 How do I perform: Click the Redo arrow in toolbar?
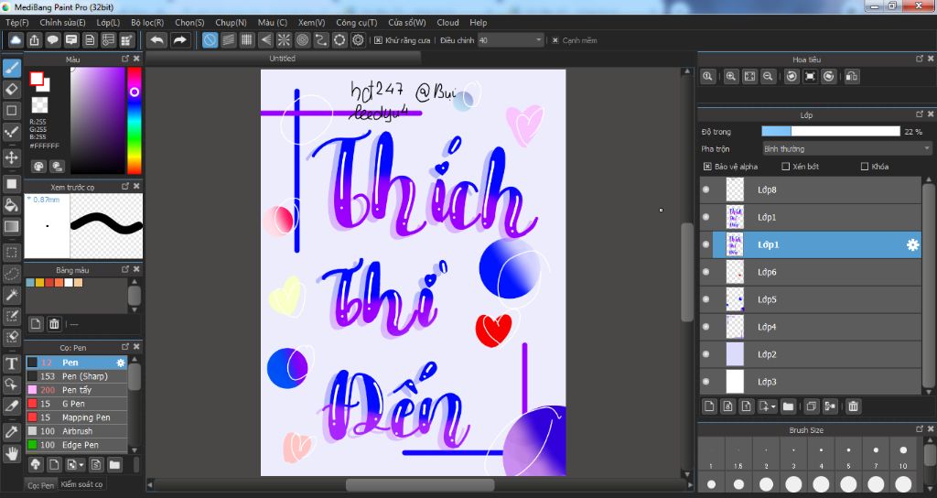(x=179, y=40)
